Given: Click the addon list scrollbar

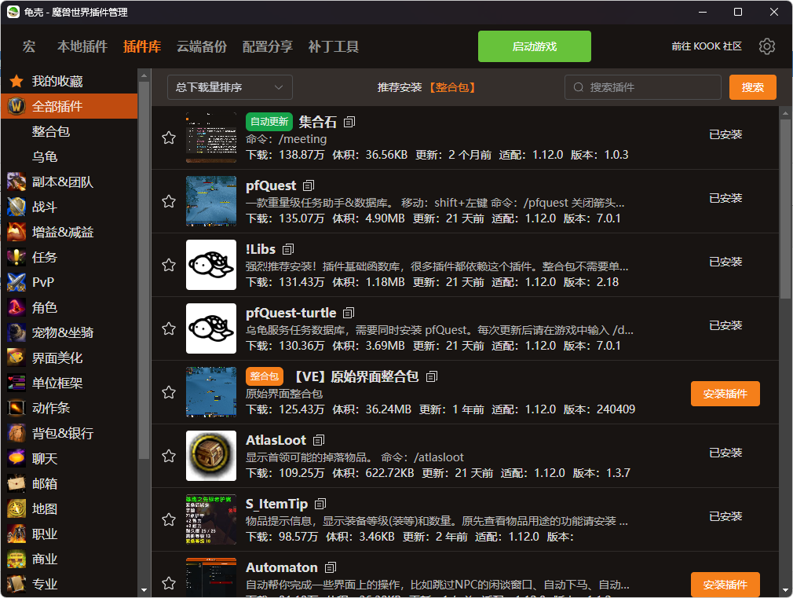Looking at the screenshot, I should [x=785, y=207].
